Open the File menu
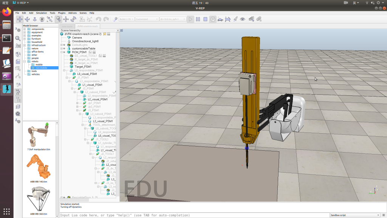Image resolution: width=387 pixels, height=218 pixels. [17, 13]
